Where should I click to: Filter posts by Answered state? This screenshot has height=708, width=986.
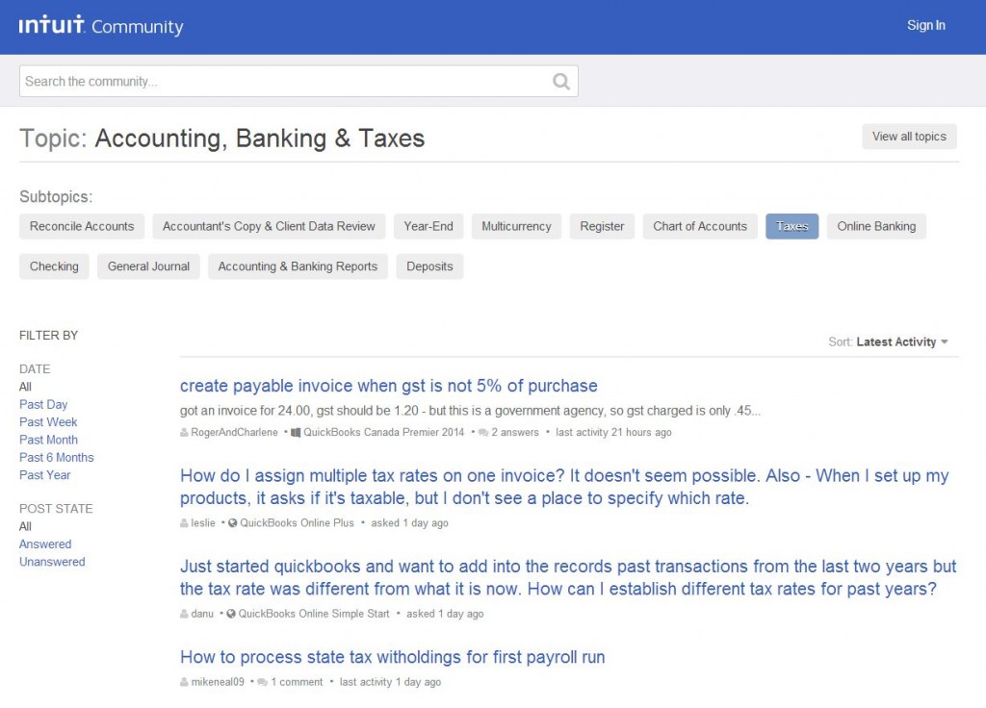click(x=45, y=544)
